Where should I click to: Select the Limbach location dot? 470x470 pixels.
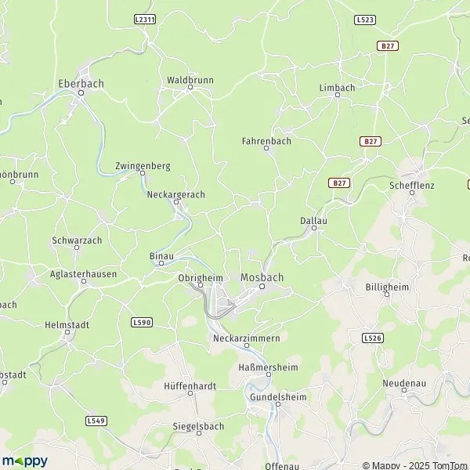(338, 95)
